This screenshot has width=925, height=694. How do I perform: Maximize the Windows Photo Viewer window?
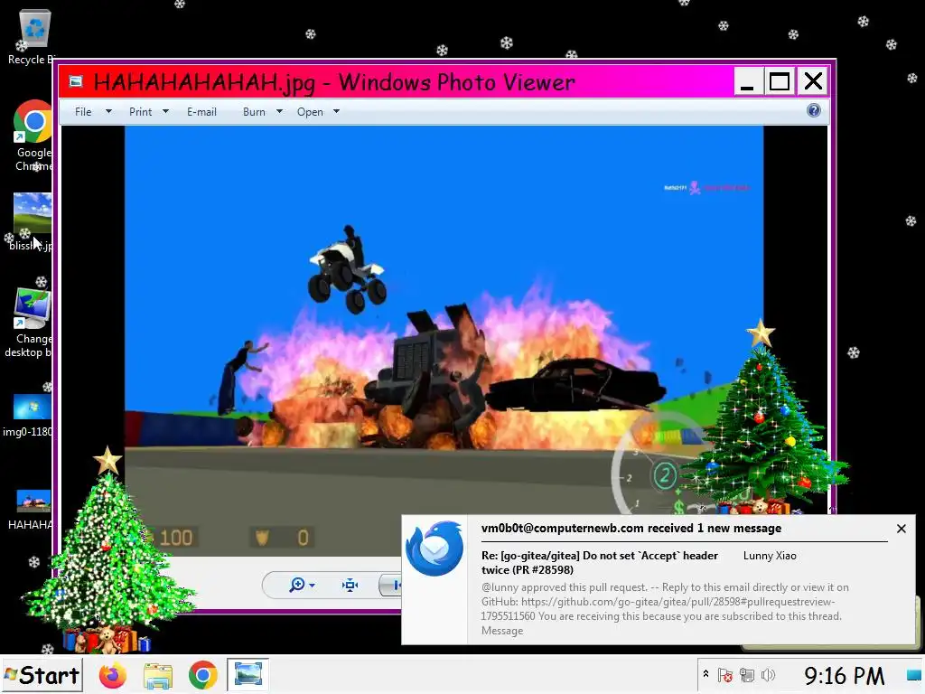point(780,81)
